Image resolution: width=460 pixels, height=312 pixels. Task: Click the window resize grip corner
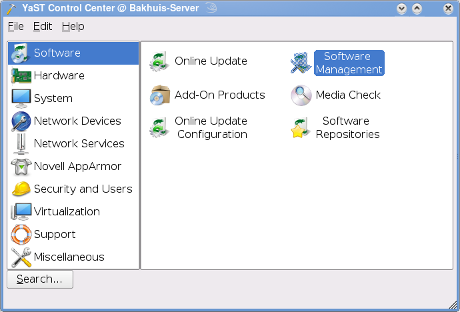pyautogui.click(x=453, y=305)
